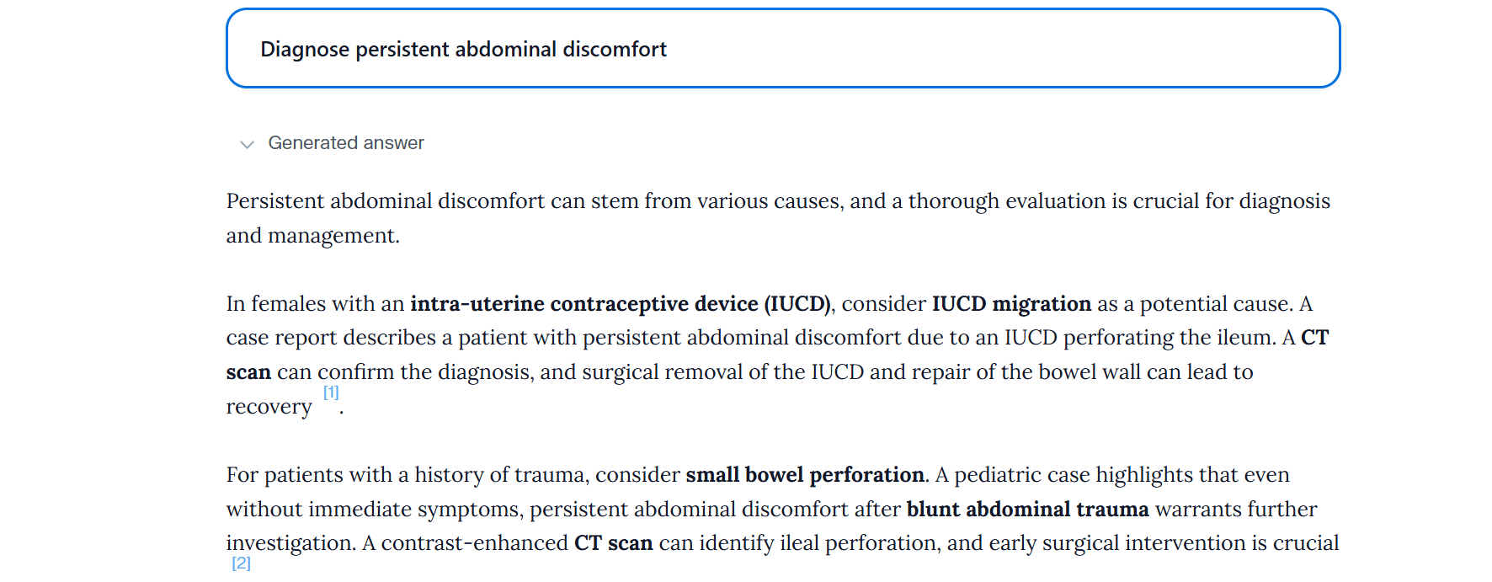This screenshot has width=1492, height=582.
Task: Open citation [2] reference link
Action: pyautogui.click(x=241, y=563)
